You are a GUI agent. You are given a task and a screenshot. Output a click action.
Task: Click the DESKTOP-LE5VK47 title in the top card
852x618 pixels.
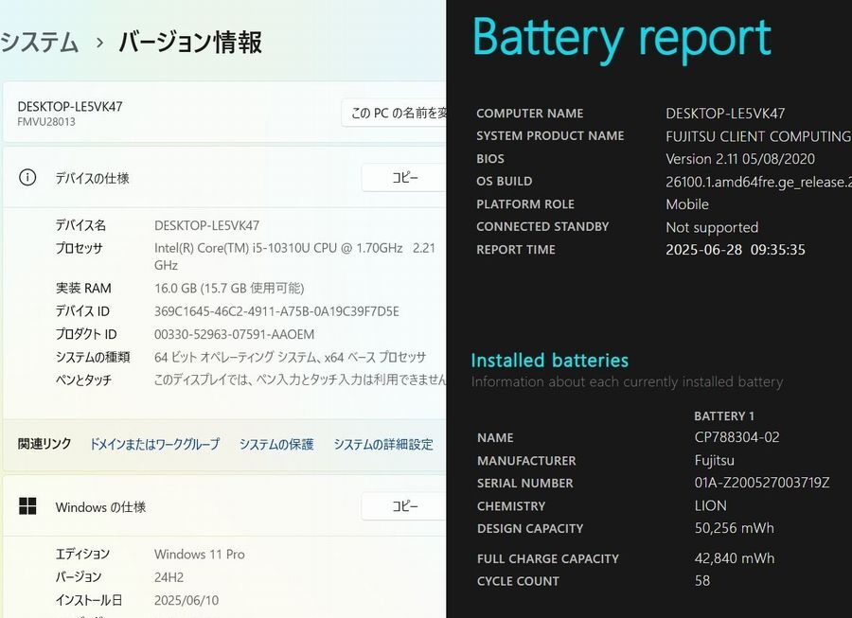[69, 106]
